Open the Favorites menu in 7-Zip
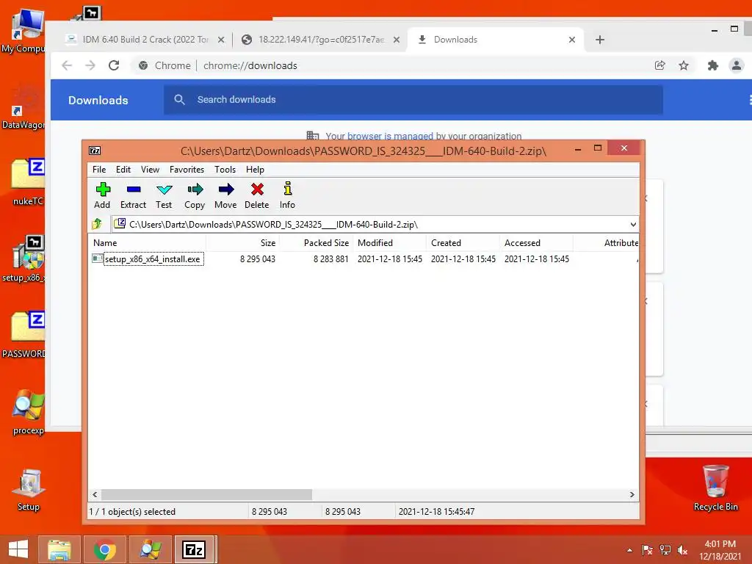This screenshot has width=752, height=564. coord(187,170)
